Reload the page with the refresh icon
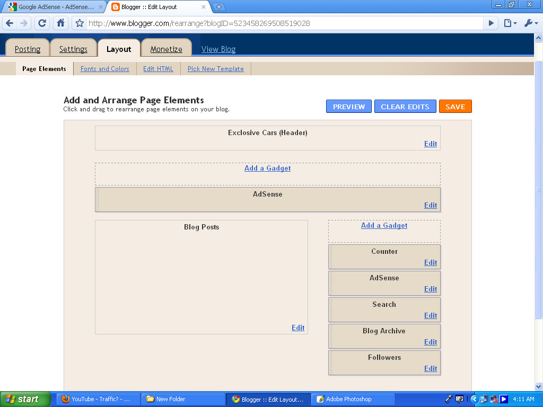The height and width of the screenshot is (407, 543). (42, 23)
